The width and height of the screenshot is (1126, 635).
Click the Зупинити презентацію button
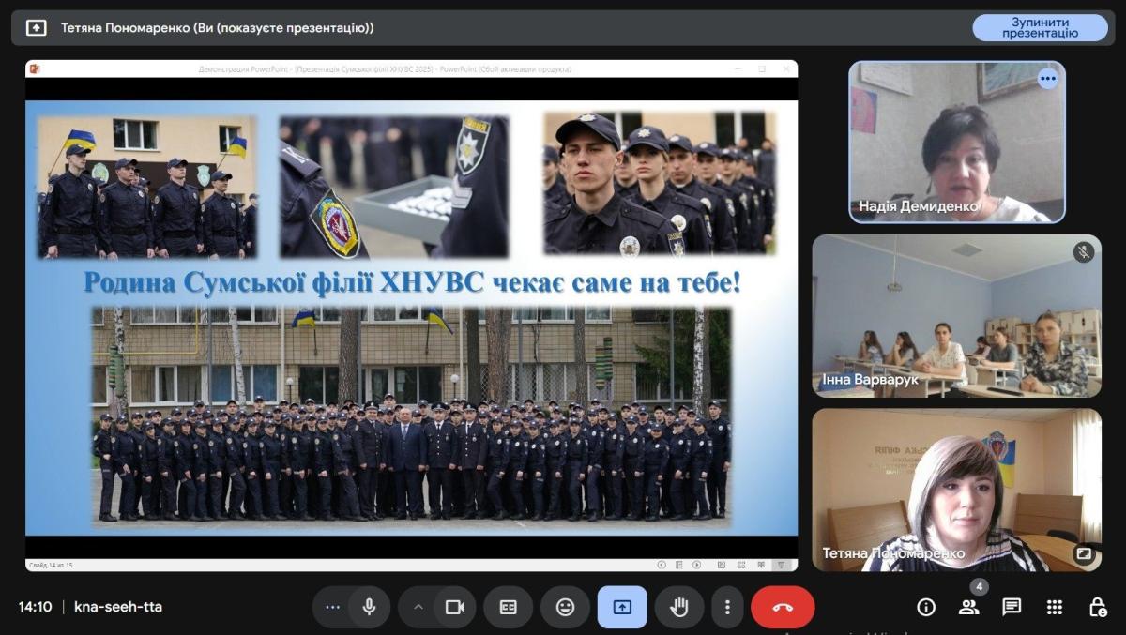1040,27
